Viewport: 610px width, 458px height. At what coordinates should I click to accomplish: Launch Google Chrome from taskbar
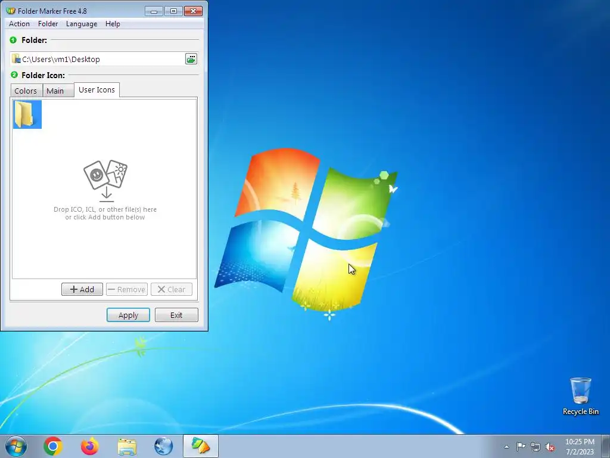coord(53,446)
